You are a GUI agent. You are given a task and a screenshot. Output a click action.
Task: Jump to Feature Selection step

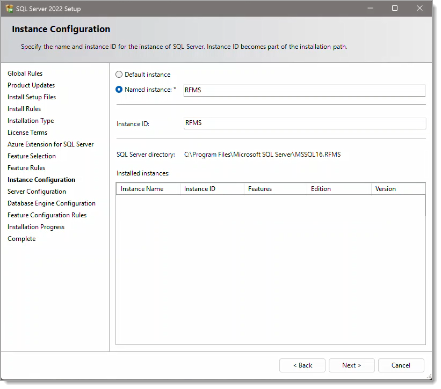(x=32, y=156)
